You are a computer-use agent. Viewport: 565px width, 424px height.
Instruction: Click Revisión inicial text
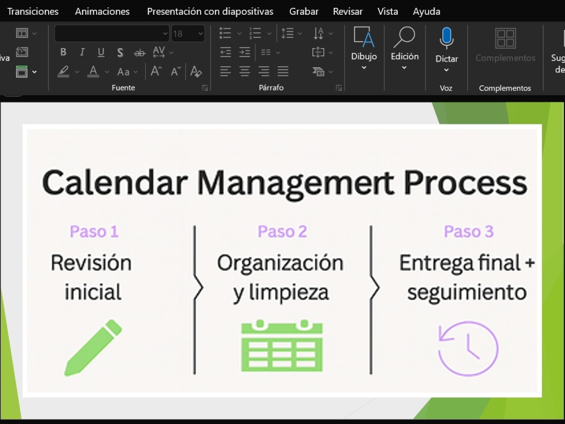pyautogui.click(x=92, y=277)
